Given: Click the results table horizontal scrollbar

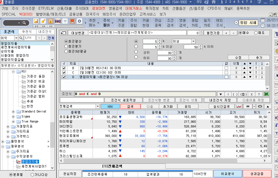Looking at the screenshot, I should tap(150, 161).
